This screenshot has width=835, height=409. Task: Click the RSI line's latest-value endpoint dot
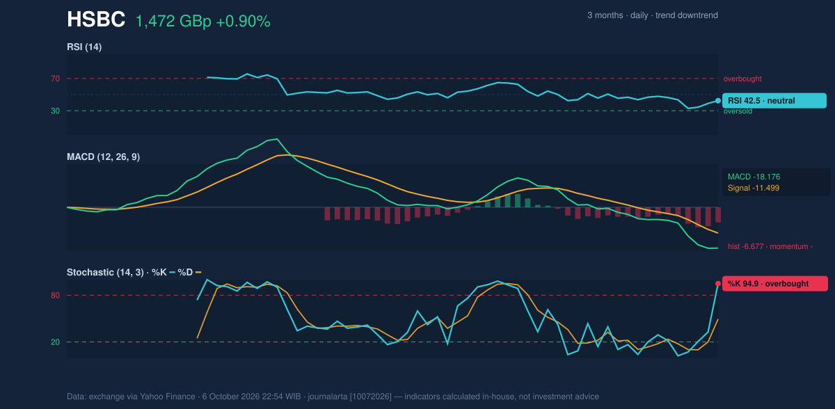point(718,101)
